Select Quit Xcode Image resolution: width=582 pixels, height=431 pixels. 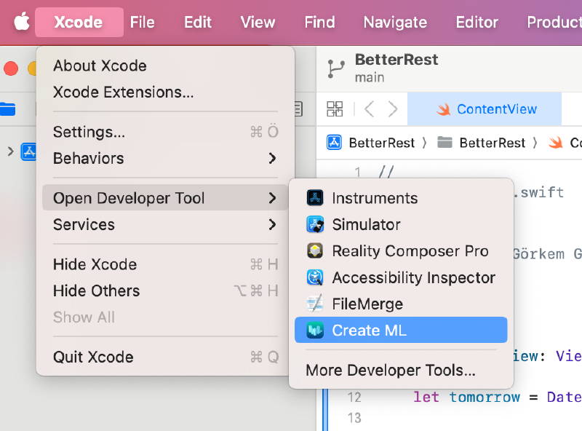pos(165,357)
